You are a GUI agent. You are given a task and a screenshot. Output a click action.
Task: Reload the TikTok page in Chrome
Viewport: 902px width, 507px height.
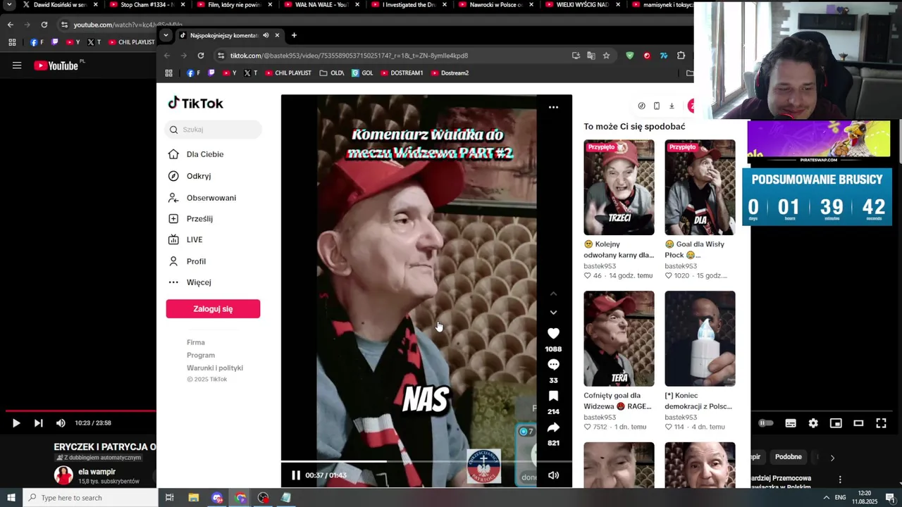coord(201,56)
